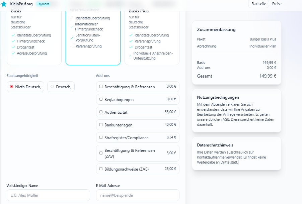Focus the E-Mail-Adresse input field
Image resolution: width=302 pixels, height=204 pixels.
tap(137, 195)
